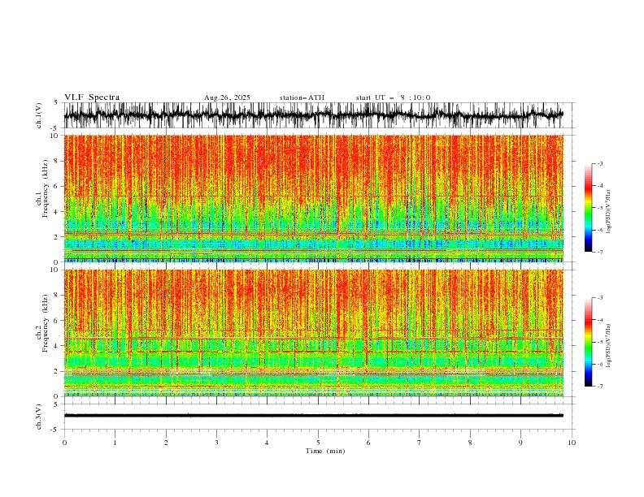Click the '-7' value on ch.2 colorbar
This screenshot has width=644, height=497.
coord(599,387)
